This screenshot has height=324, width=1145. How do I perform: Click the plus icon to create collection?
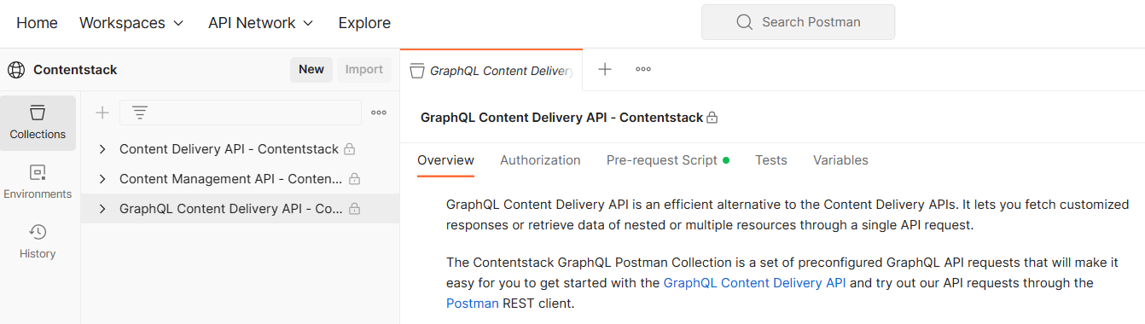(x=102, y=113)
